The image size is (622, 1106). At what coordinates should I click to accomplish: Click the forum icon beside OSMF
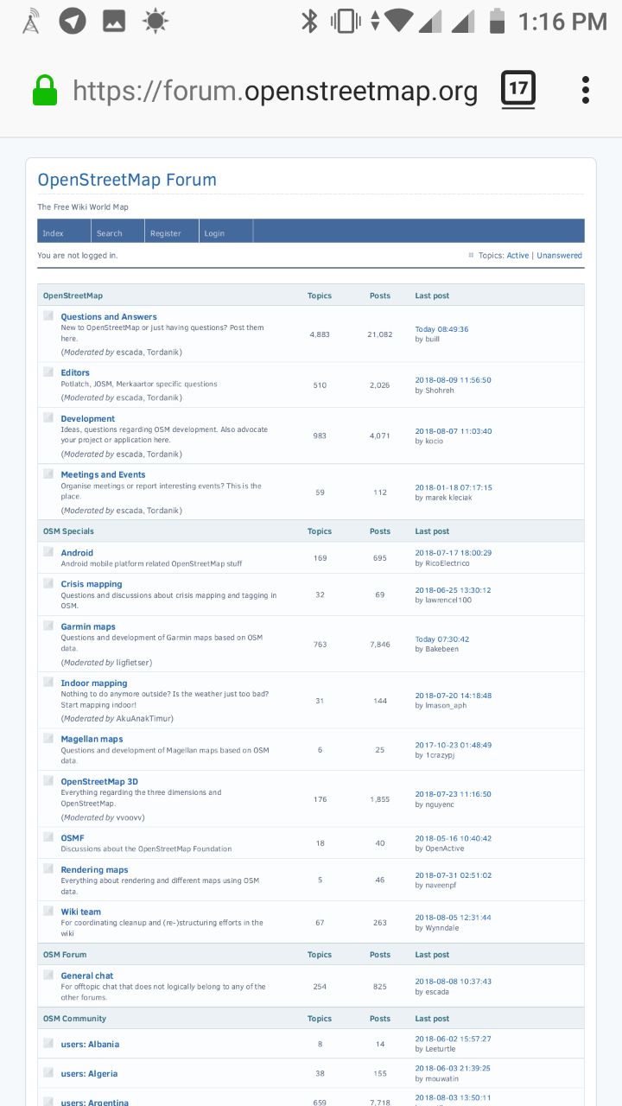click(x=48, y=836)
